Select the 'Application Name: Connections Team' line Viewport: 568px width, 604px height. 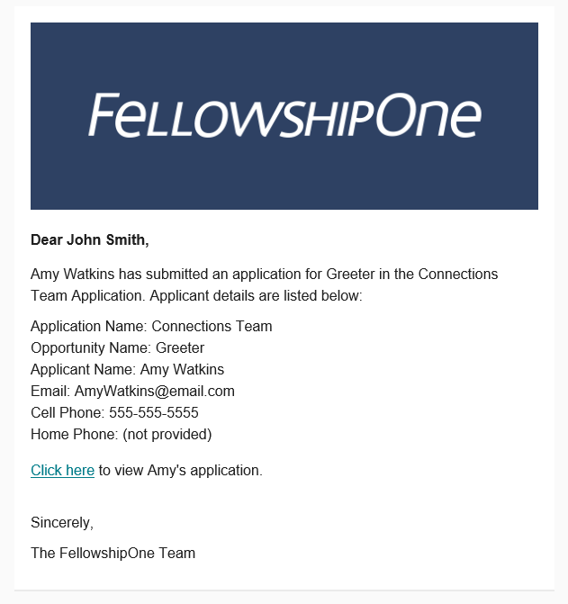pyautogui.click(x=151, y=326)
